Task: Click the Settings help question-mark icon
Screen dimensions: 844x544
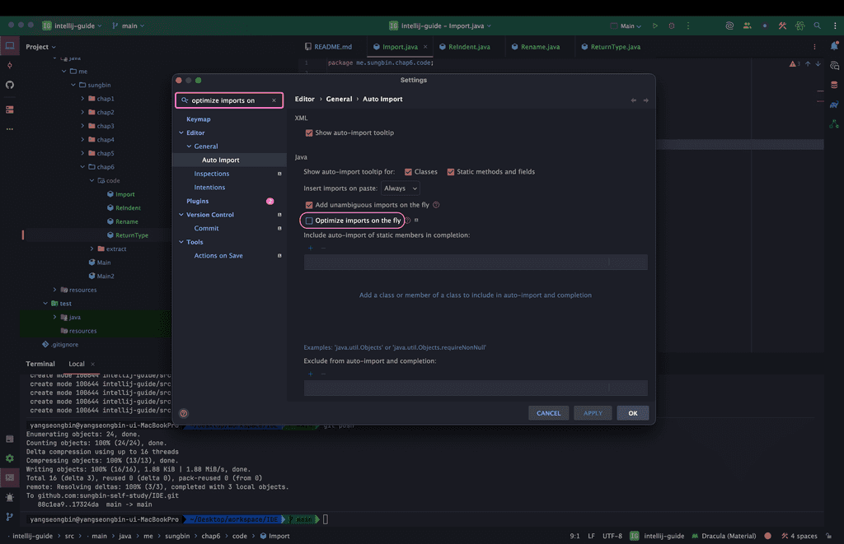Action: coord(184,413)
